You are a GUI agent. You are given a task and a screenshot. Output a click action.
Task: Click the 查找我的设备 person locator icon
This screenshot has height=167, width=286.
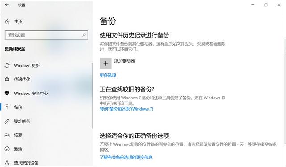[x=7, y=163]
